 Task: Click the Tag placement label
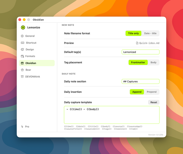click(73, 63)
